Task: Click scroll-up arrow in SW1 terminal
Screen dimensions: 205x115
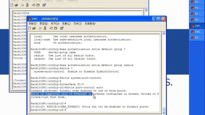Action: [x=164, y=34]
